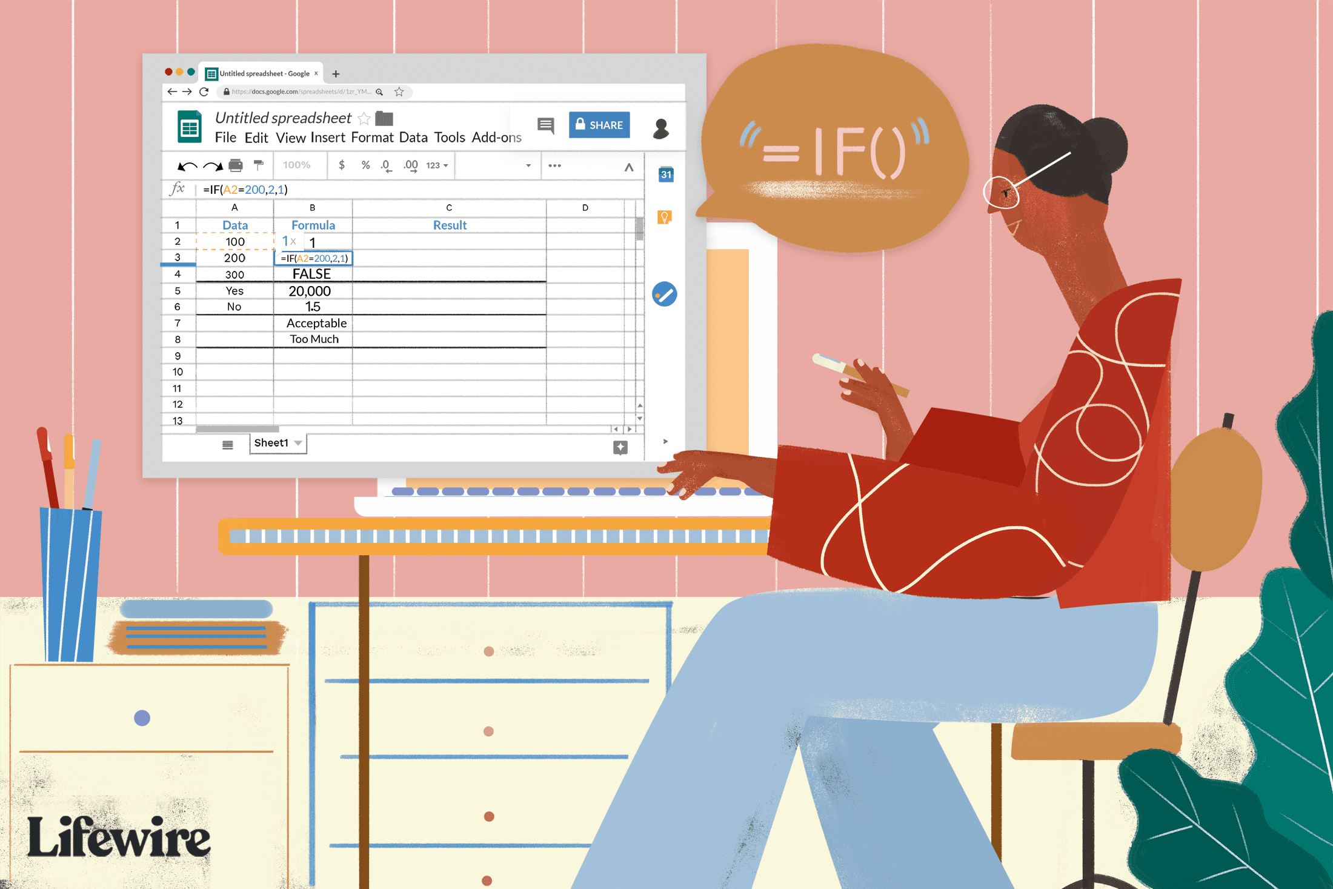Click cell containing 'FALSE'
1333x889 pixels.
[x=313, y=274]
